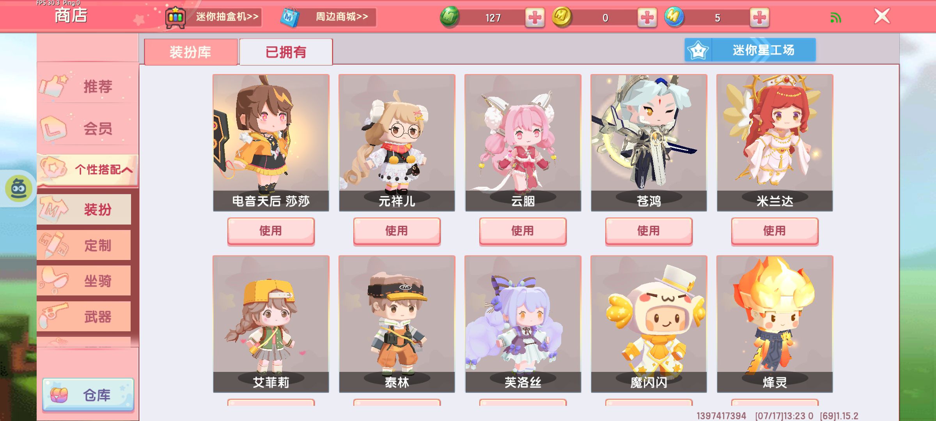Image resolution: width=936 pixels, height=421 pixels.
Task: Select the 坐骑 mounts category
Action: click(x=84, y=281)
